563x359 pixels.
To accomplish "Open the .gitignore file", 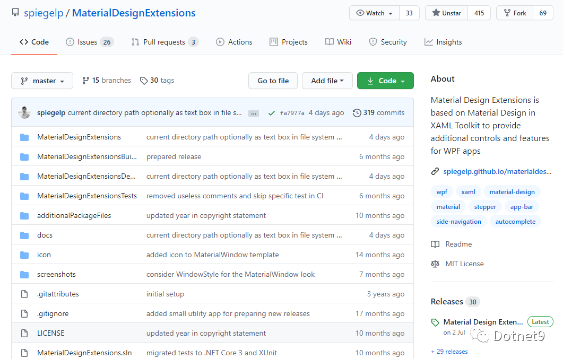I will (x=53, y=313).
